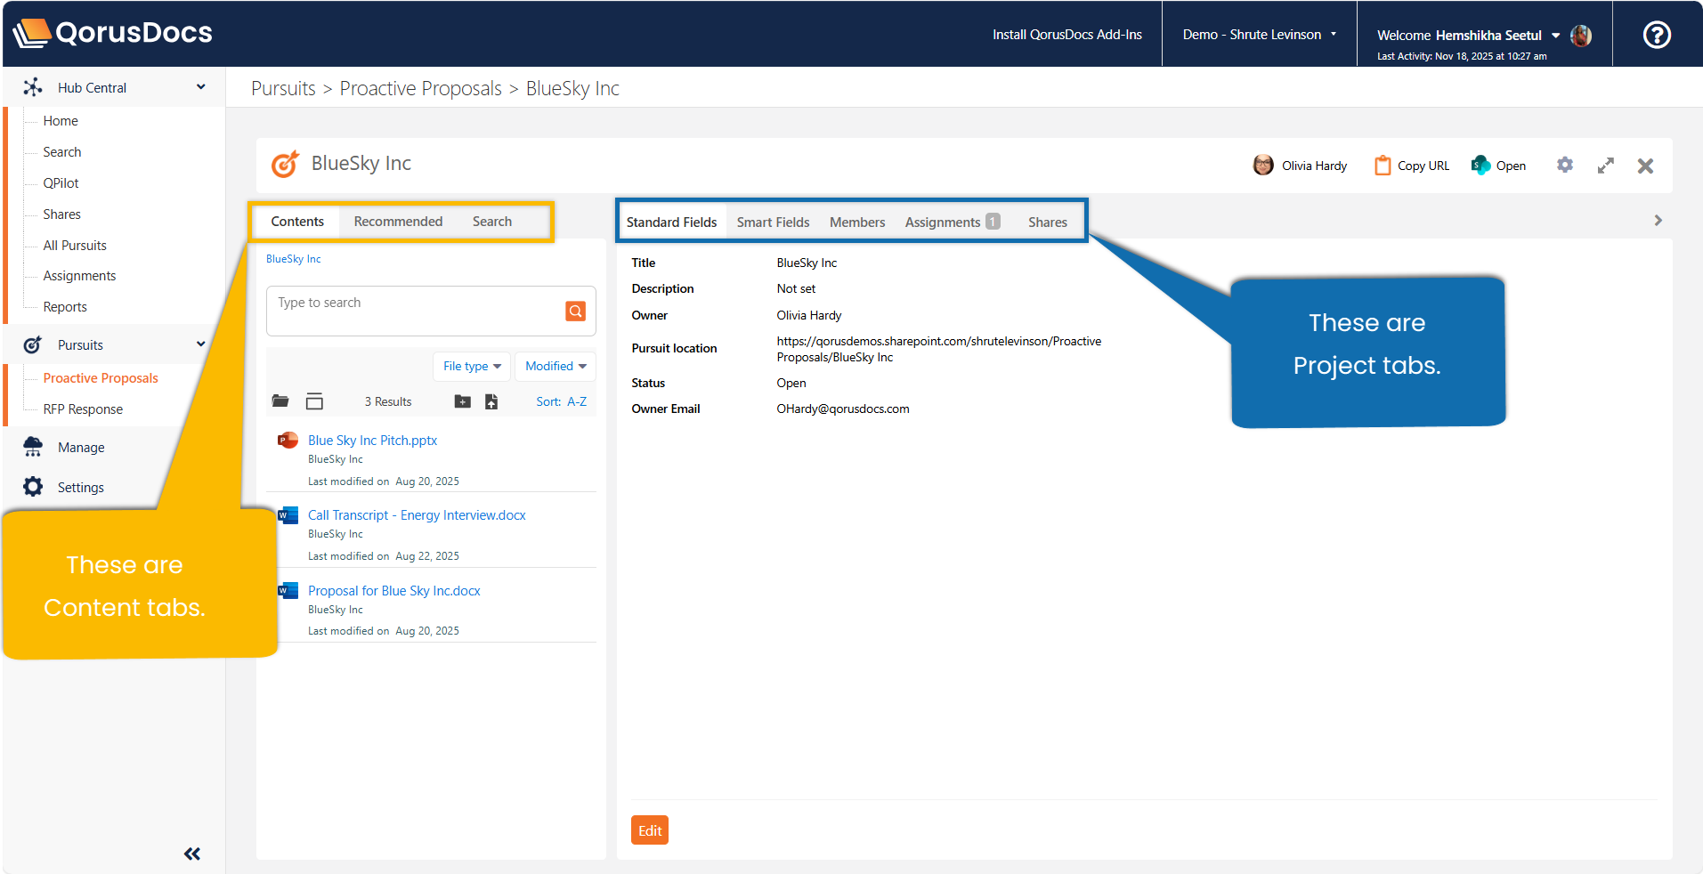The image size is (1703, 874).
Task: Open the Modified filter dropdown
Action: pyautogui.click(x=556, y=366)
